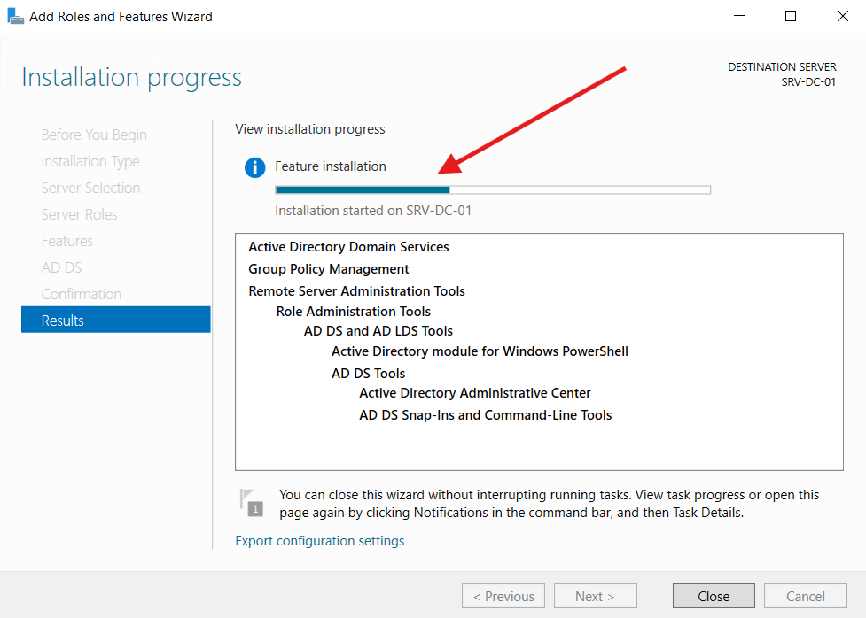
Task: Select the Confirmation step in the sidebar
Action: point(81,293)
